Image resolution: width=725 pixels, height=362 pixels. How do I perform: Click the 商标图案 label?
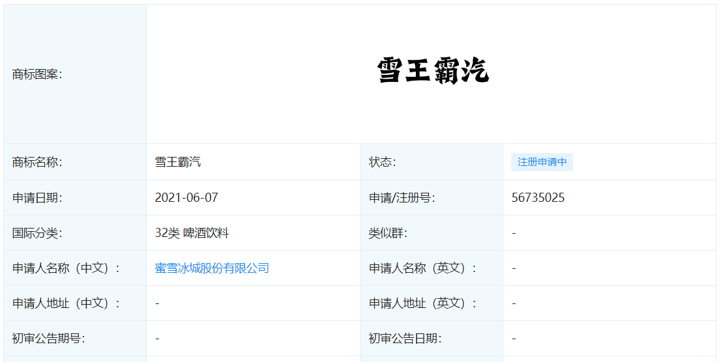point(37,74)
